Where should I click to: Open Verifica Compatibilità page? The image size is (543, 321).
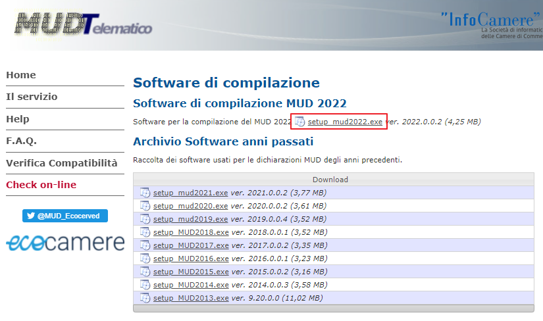[61, 162]
